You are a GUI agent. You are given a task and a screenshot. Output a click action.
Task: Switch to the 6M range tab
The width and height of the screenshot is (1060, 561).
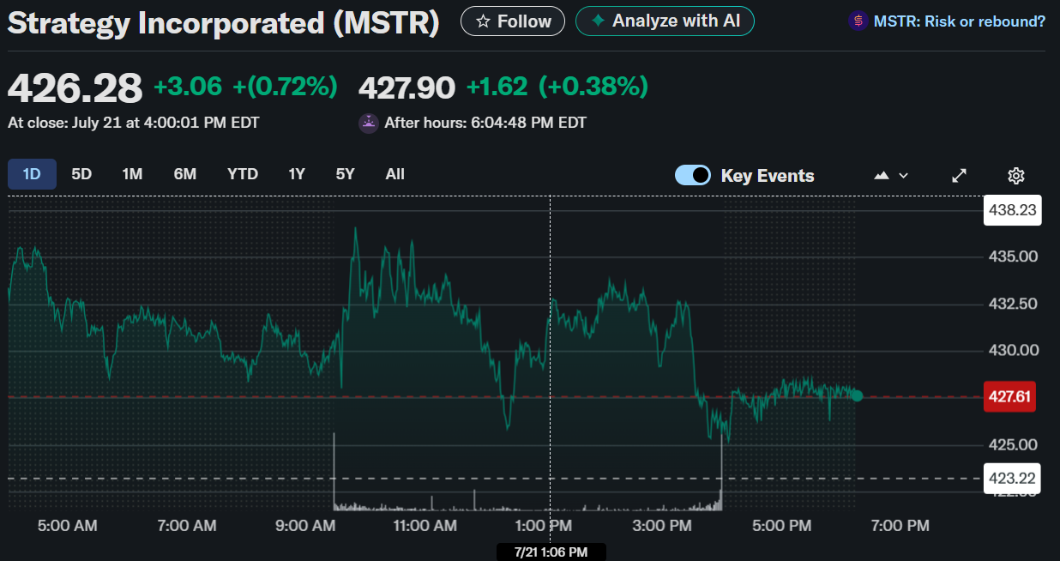tap(185, 174)
